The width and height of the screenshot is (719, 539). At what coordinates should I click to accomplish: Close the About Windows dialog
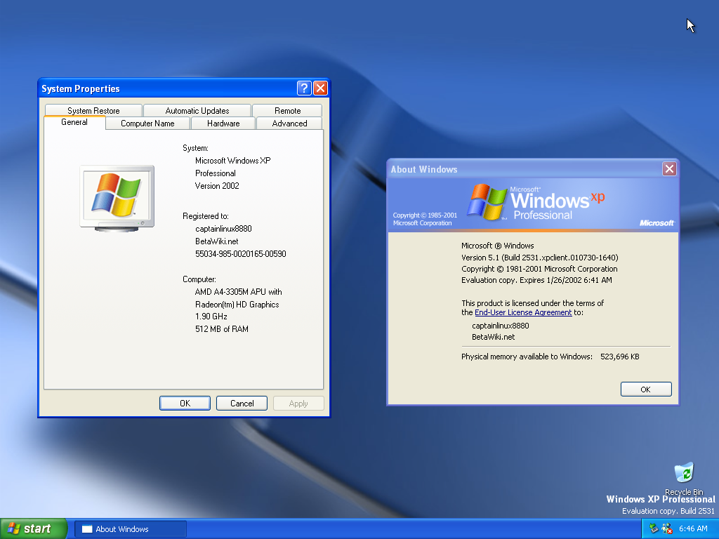point(669,169)
